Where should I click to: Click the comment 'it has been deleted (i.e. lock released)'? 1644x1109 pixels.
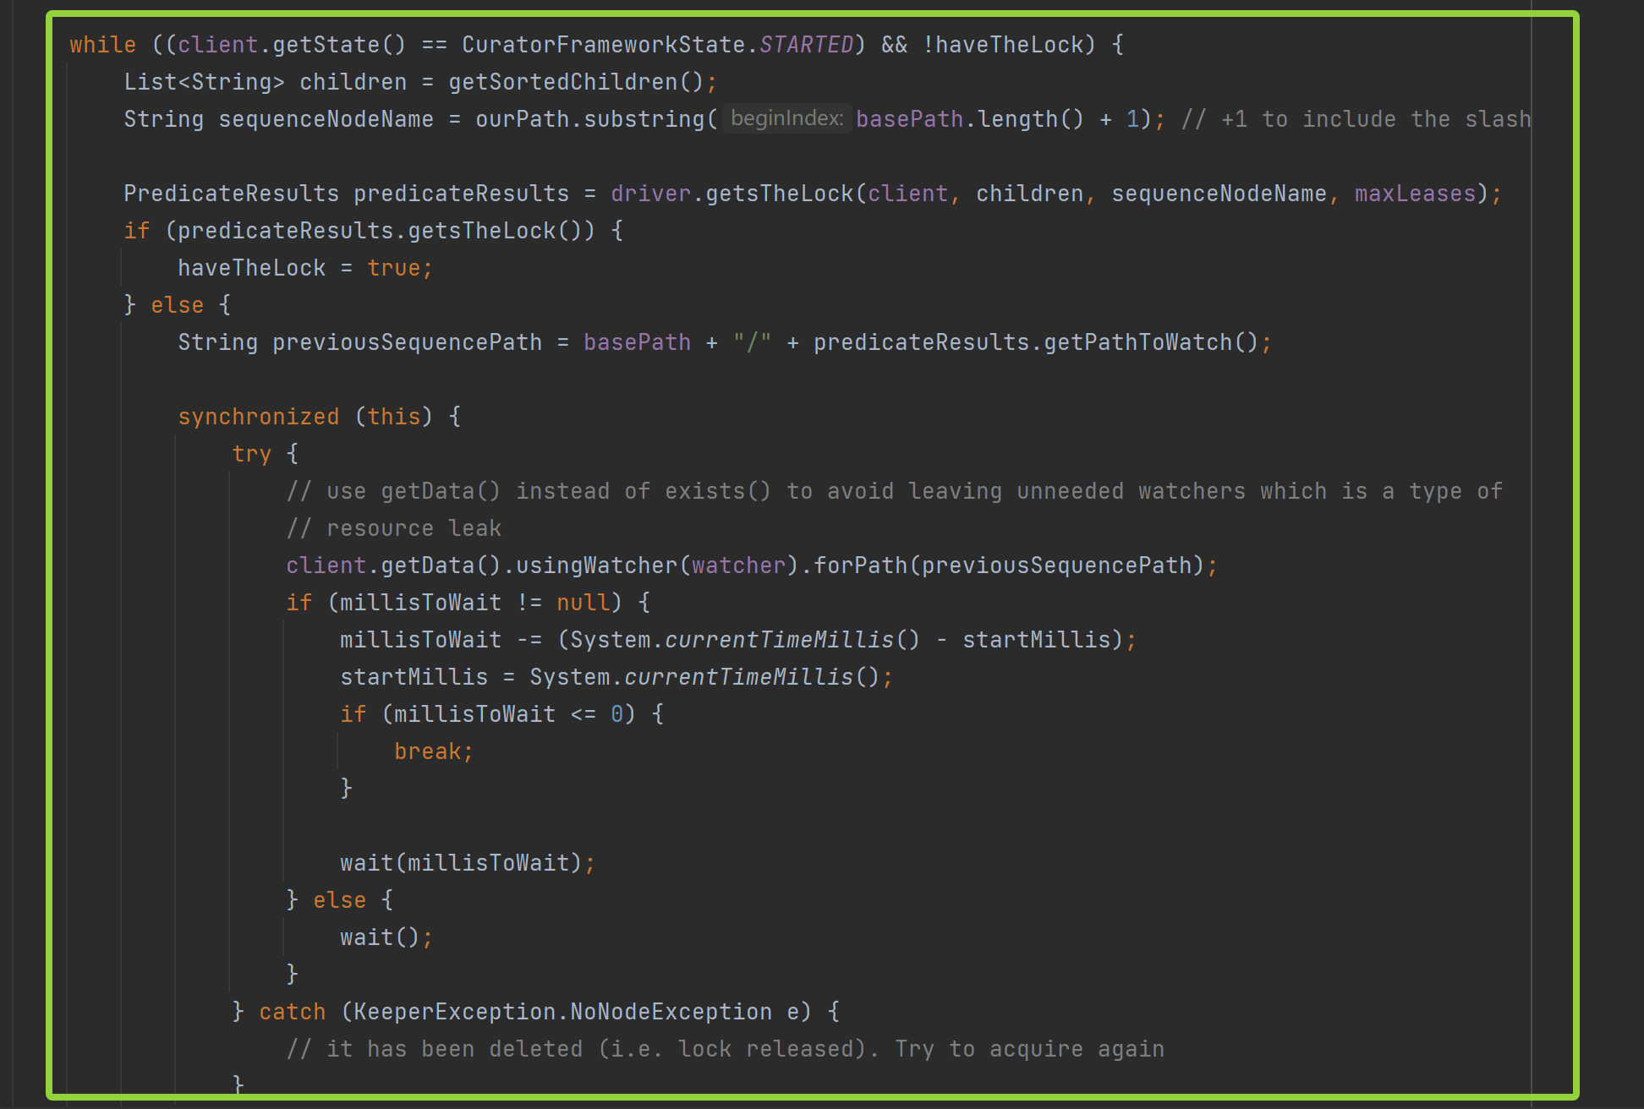pyautogui.click(x=583, y=1049)
